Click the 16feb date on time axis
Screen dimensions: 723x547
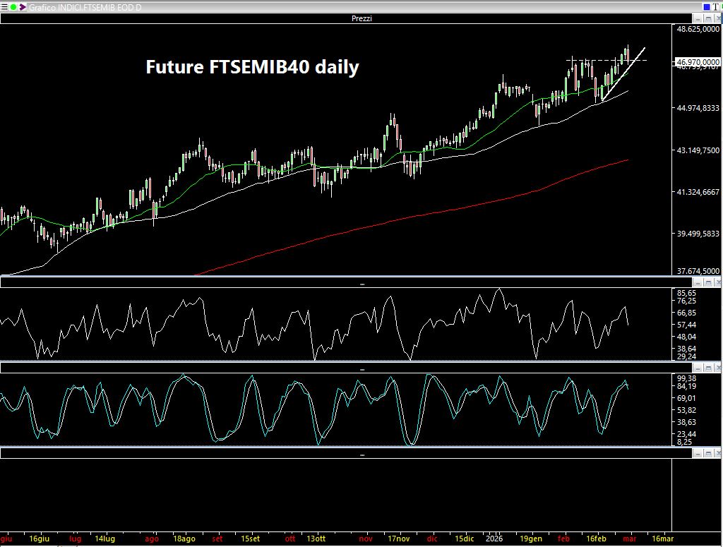click(596, 539)
